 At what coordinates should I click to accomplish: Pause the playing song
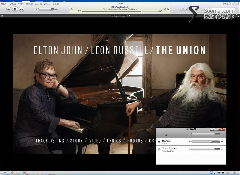(15, 9)
